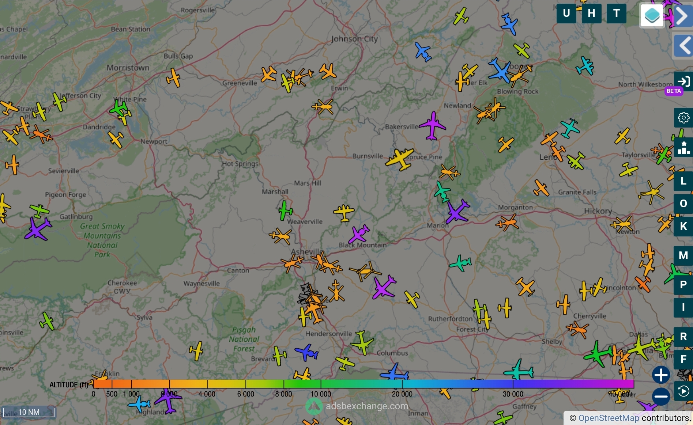Click the login arrow icon with BETA badge
Image resolution: width=693 pixels, height=425 pixels.
pyautogui.click(x=683, y=81)
